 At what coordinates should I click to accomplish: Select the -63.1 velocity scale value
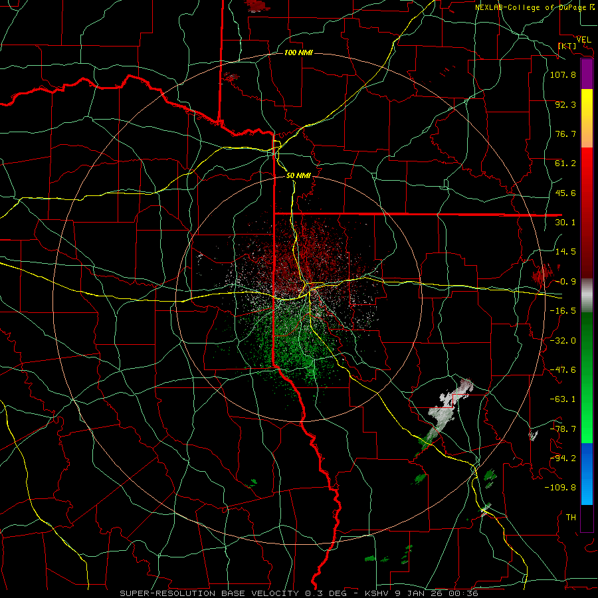pyautogui.click(x=563, y=399)
